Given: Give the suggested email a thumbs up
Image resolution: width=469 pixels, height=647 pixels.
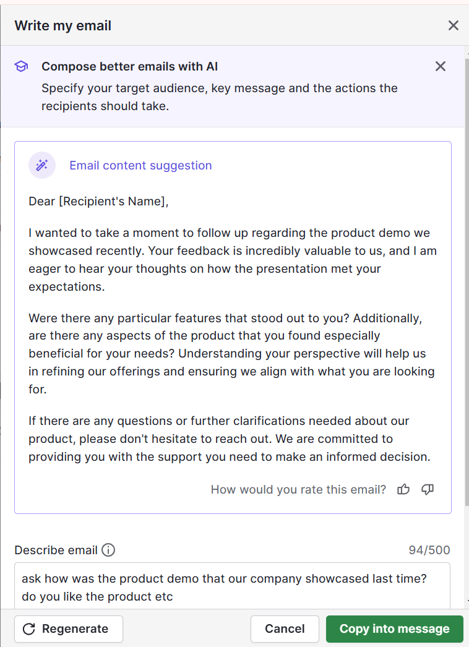Looking at the screenshot, I should pos(403,489).
